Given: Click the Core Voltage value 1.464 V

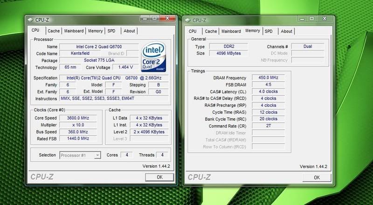Looking at the screenshot, I should pyautogui.click(x=125, y=67).
